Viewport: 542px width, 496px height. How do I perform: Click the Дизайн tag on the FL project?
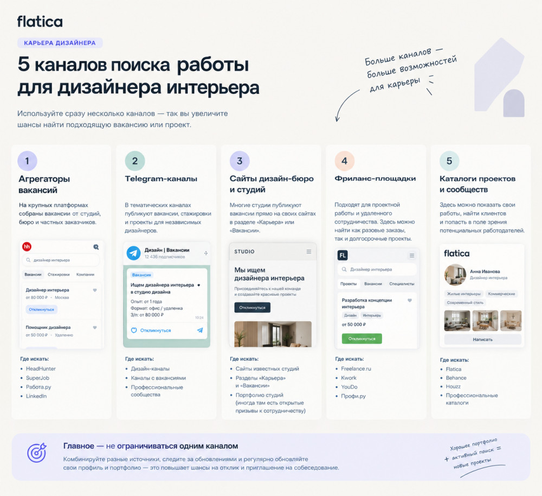(350, 315)
